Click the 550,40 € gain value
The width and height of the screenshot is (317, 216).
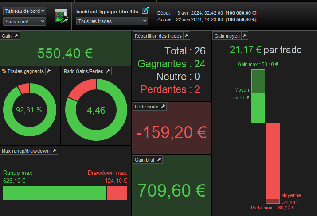tap(65, 53)
